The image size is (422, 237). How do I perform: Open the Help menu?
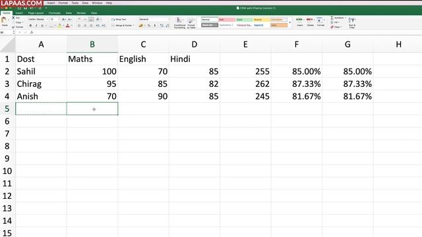(x=109, y=3)
